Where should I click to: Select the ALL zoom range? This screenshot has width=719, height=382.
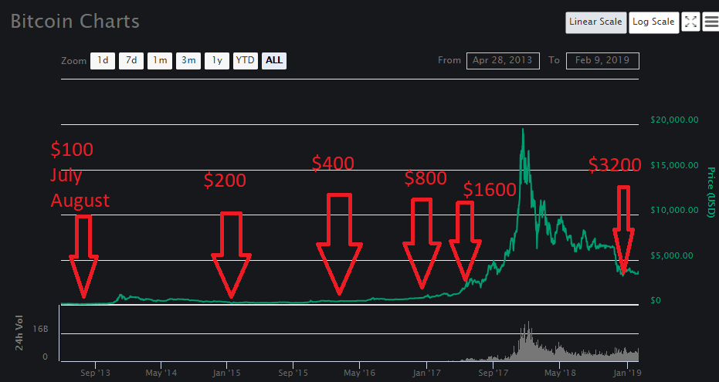click(274, 60)
